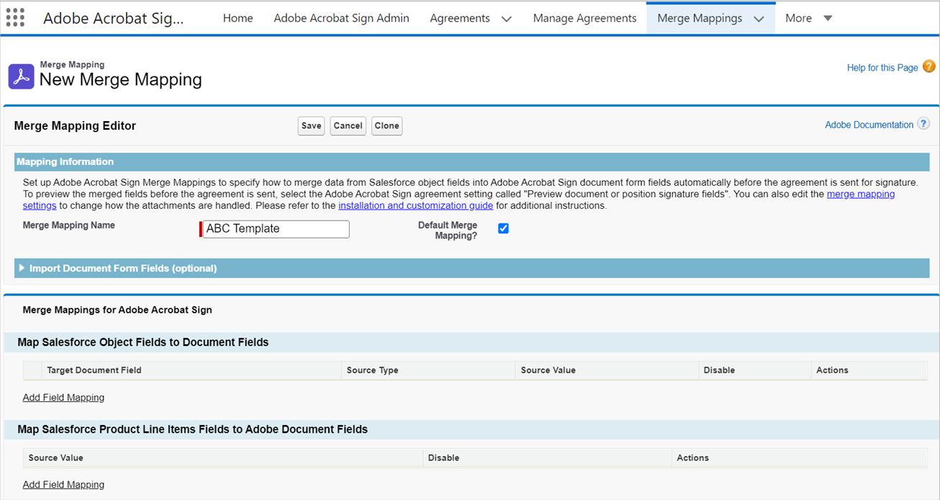The image size is (940, 500).
Task: Open the Help for this Page link
Action: click(x=882, y=68)
